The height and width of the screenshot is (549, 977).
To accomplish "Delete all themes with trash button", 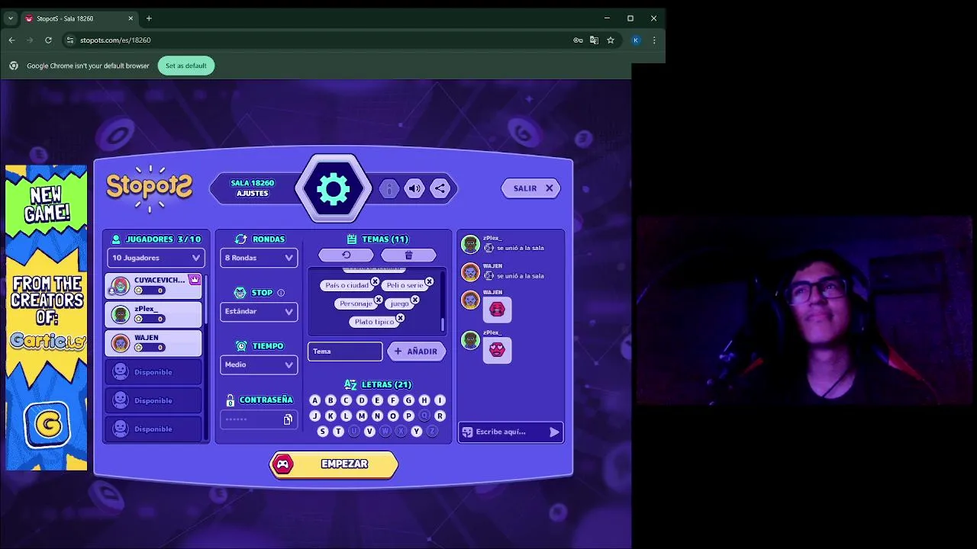I will click(408, 255).
